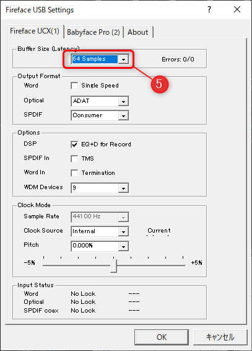The width and height of the screenshot is (252, 351).
Task: Enable the TMS checkbox
Action: (74, 159)
